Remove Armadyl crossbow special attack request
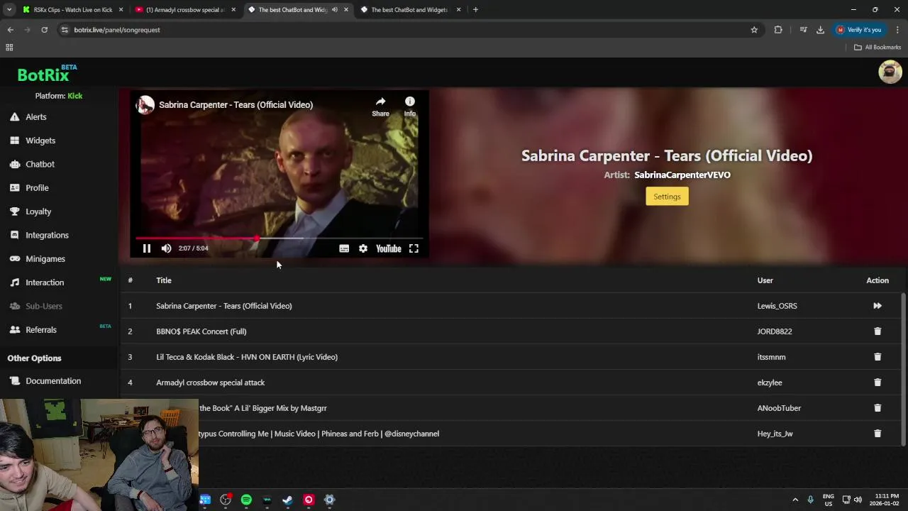The image size is (908, 511). coord(877,383)
